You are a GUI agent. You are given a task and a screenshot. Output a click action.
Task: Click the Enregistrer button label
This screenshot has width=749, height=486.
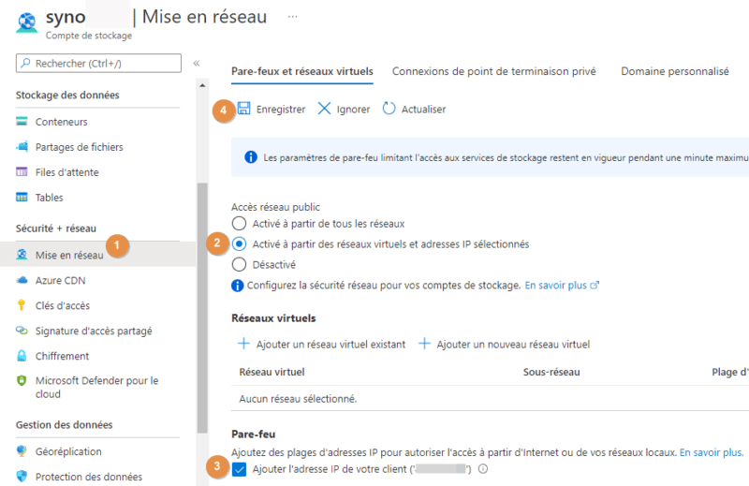(x=281, y=110)
